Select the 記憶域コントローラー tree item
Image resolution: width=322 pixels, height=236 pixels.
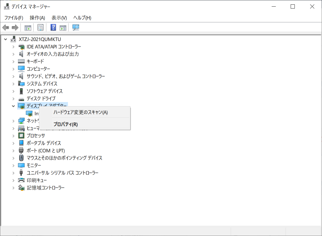click(45, 188)
